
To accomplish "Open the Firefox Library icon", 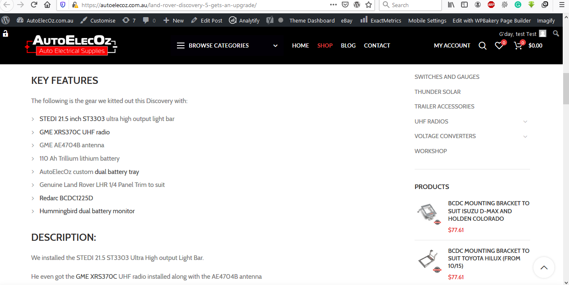I will tap(451, 5).
